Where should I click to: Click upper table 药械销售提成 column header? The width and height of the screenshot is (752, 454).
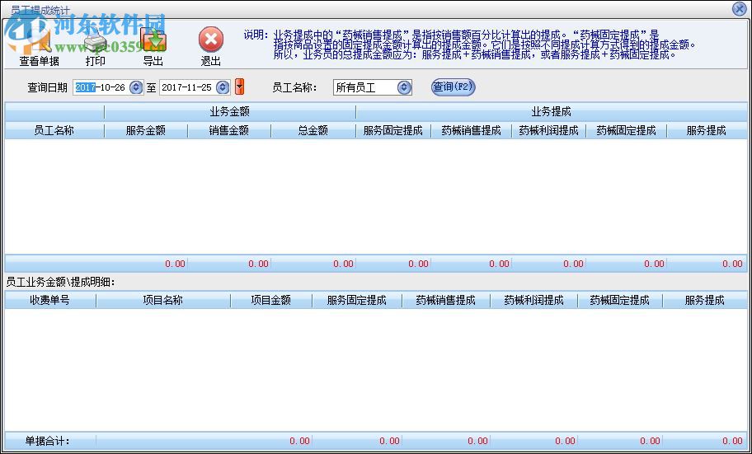tap(471, 130)
